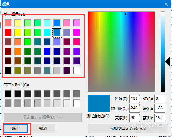Select the pale yellow swatch in first row
This screenshot has width=172, height=137.
(18, 23)
